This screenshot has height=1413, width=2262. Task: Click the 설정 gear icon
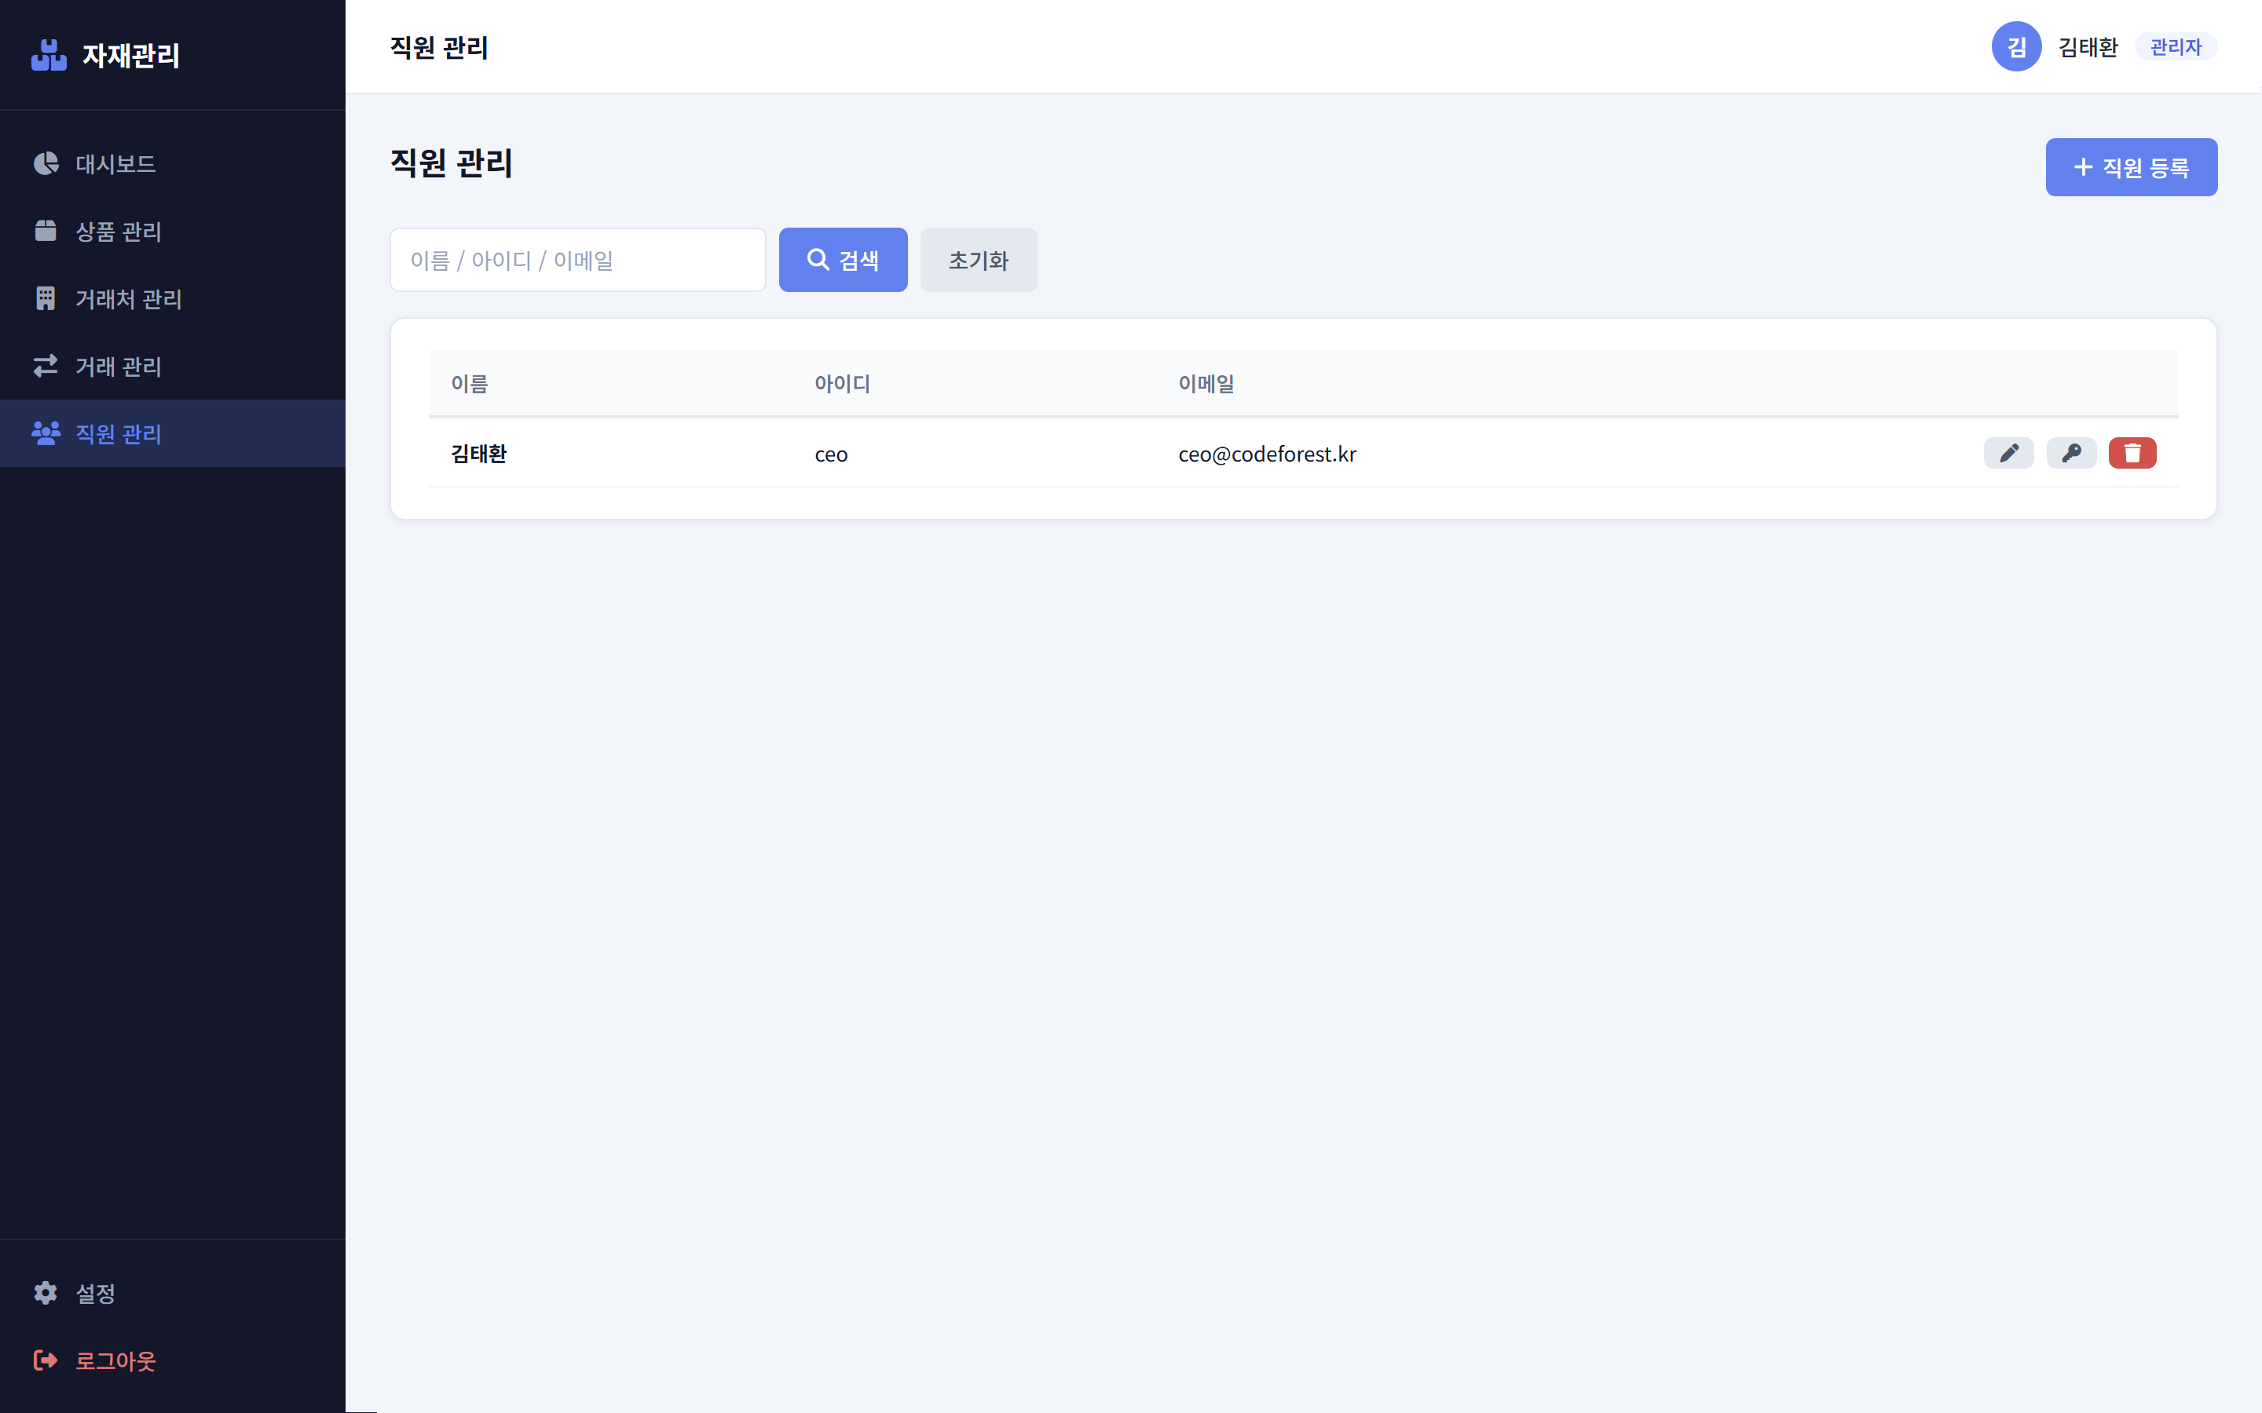coord(46,1292)
